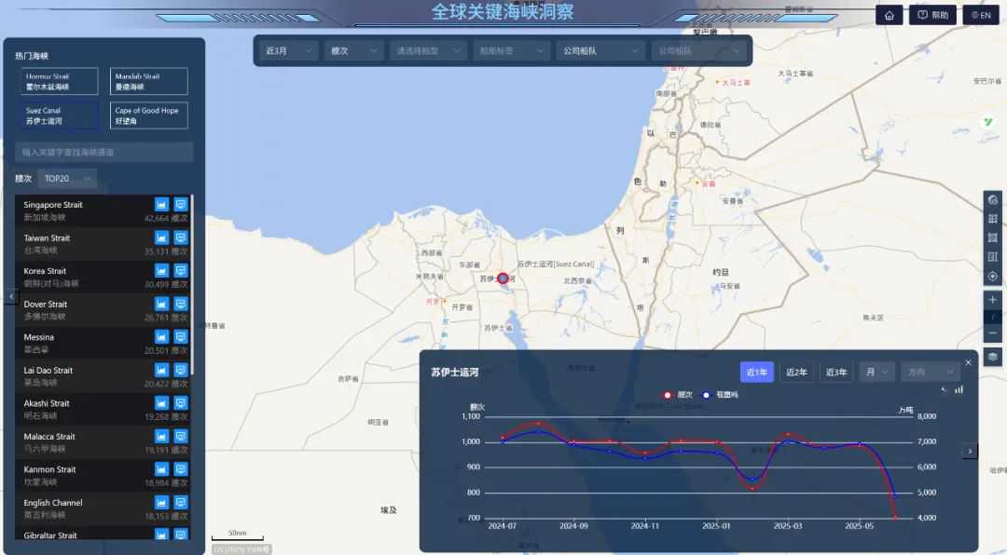Click the zoom in plus button
Viewport: 1007px width, 555px height.
point(992,300)
